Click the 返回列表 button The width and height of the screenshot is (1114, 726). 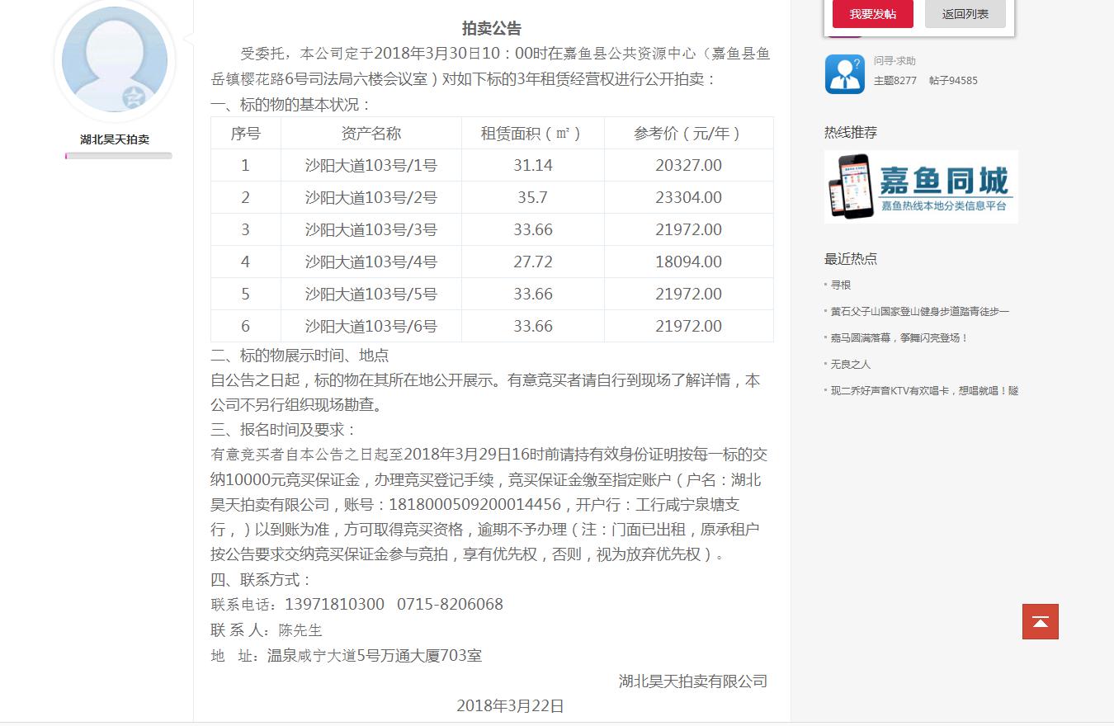[965, 14]
